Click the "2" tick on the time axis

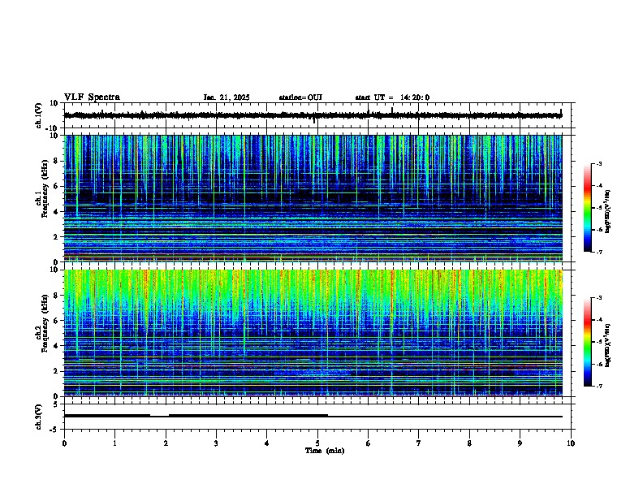(166, 443)
